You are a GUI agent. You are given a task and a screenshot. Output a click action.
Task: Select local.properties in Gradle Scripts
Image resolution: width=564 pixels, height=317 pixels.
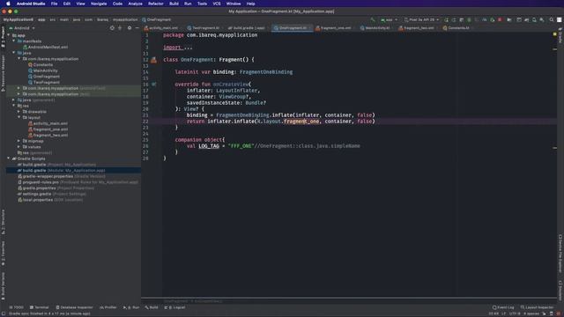pos(50,200)
